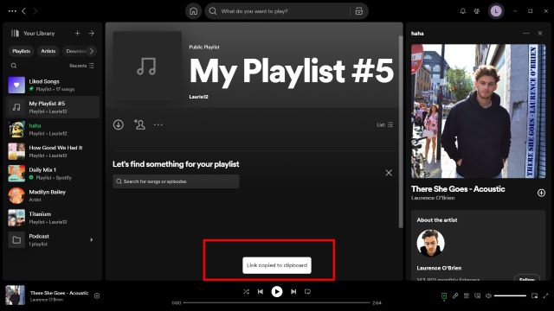
Task: Go back with the left arrow
Action: (x=23, y=11)
